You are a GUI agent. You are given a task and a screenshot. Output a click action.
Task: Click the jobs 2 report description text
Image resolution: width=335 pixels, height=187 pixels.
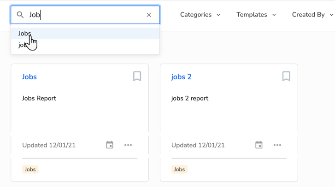[x=190, y=98]
